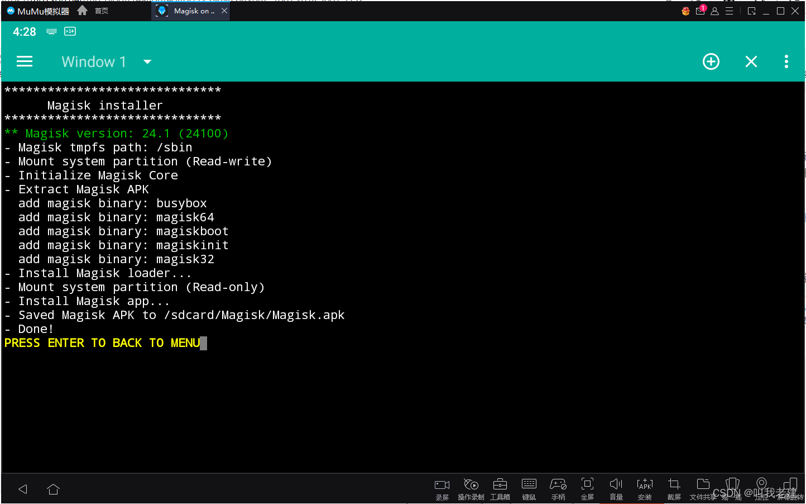The height and width of the screenshot is (504, 806).
Task: Click the Mount system partition (Read-only) line
Action: [135, 287]
